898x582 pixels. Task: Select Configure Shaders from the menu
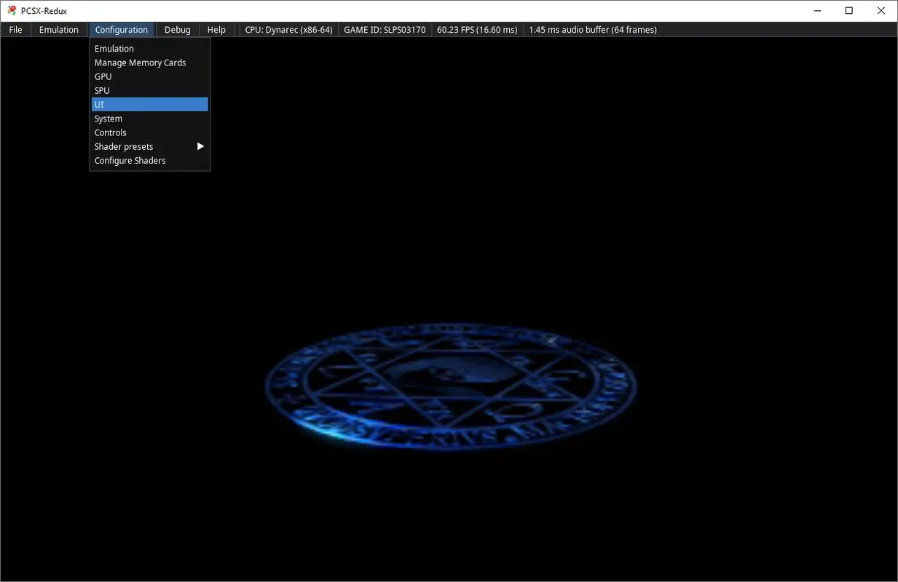pyautogui.click(x=130, y=160)
